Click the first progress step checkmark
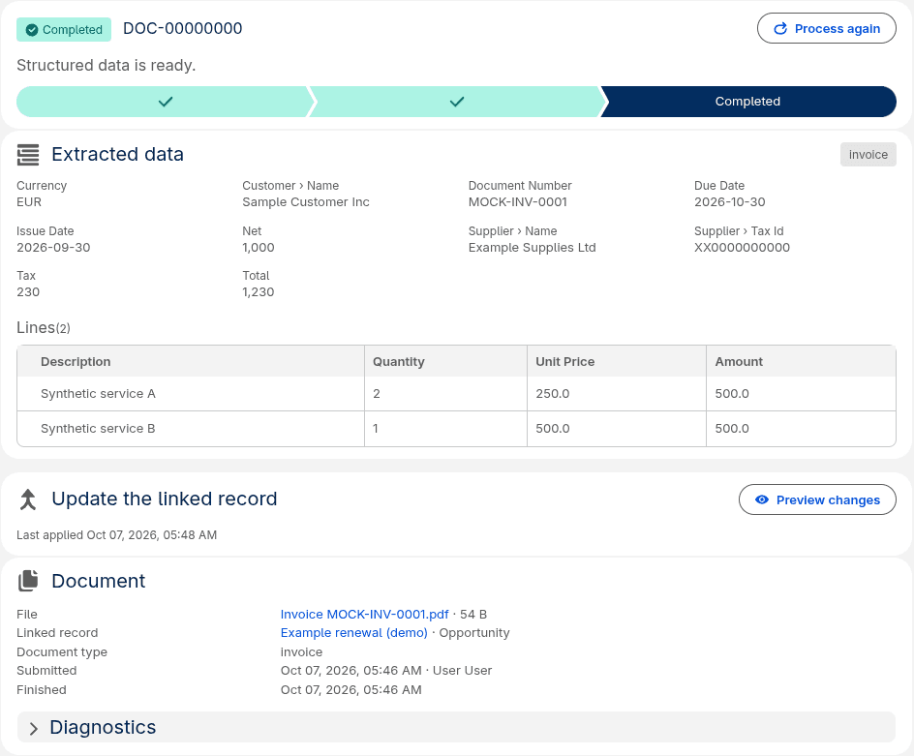Viewport: 914px width, 756px height. coord(166,102)
